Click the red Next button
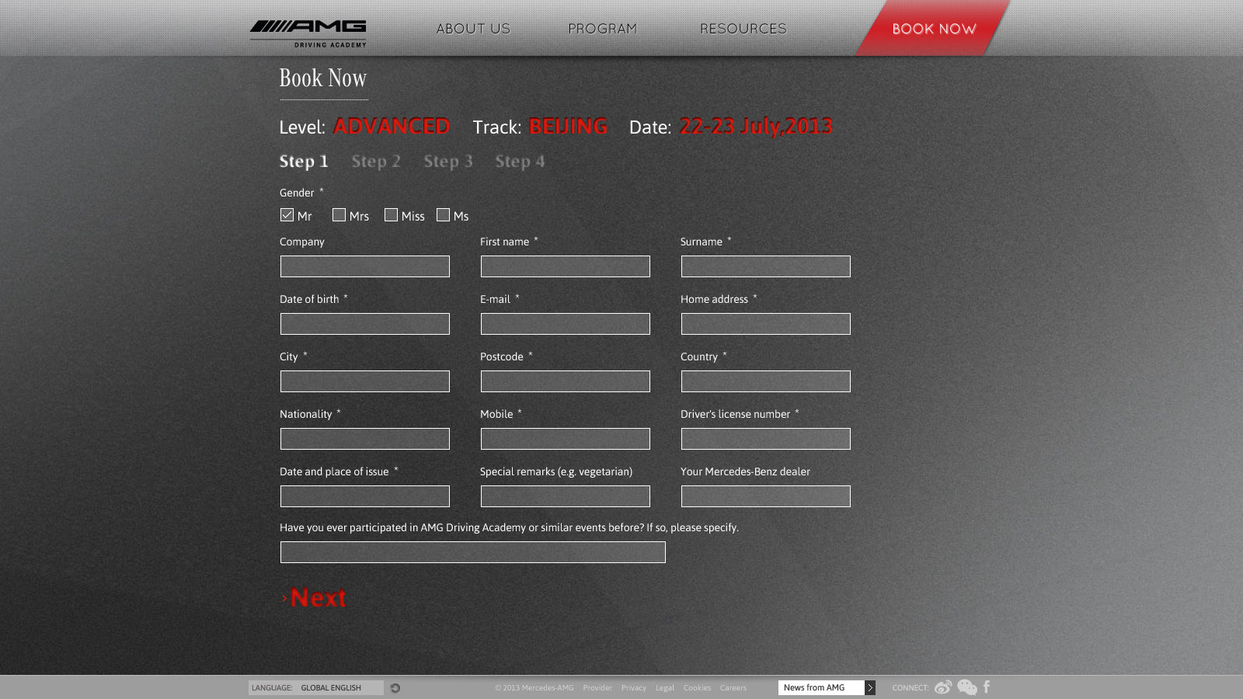Screen dimensions: 1243x699 point(314,598)
